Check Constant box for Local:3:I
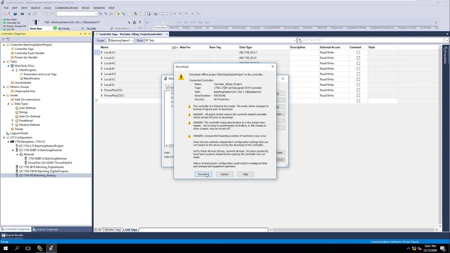 (358, 58)
